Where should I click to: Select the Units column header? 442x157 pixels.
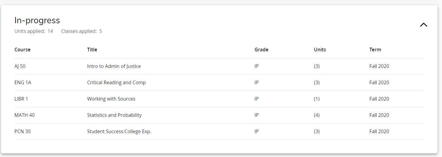(x=320, y=50)
